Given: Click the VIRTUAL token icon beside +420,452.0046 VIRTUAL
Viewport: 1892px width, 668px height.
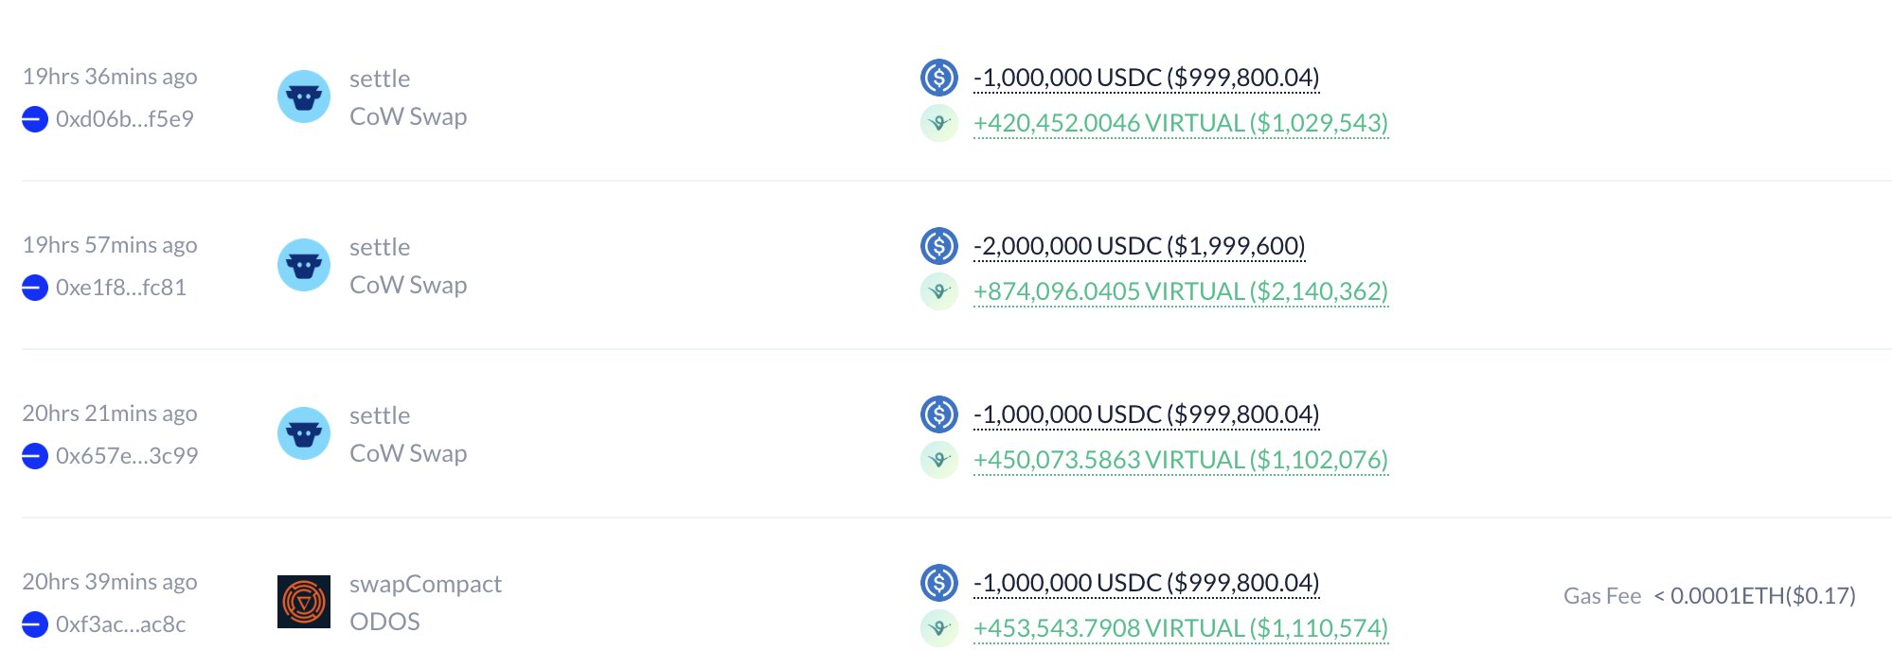Looking at the screenshot, I should [938, 123].
